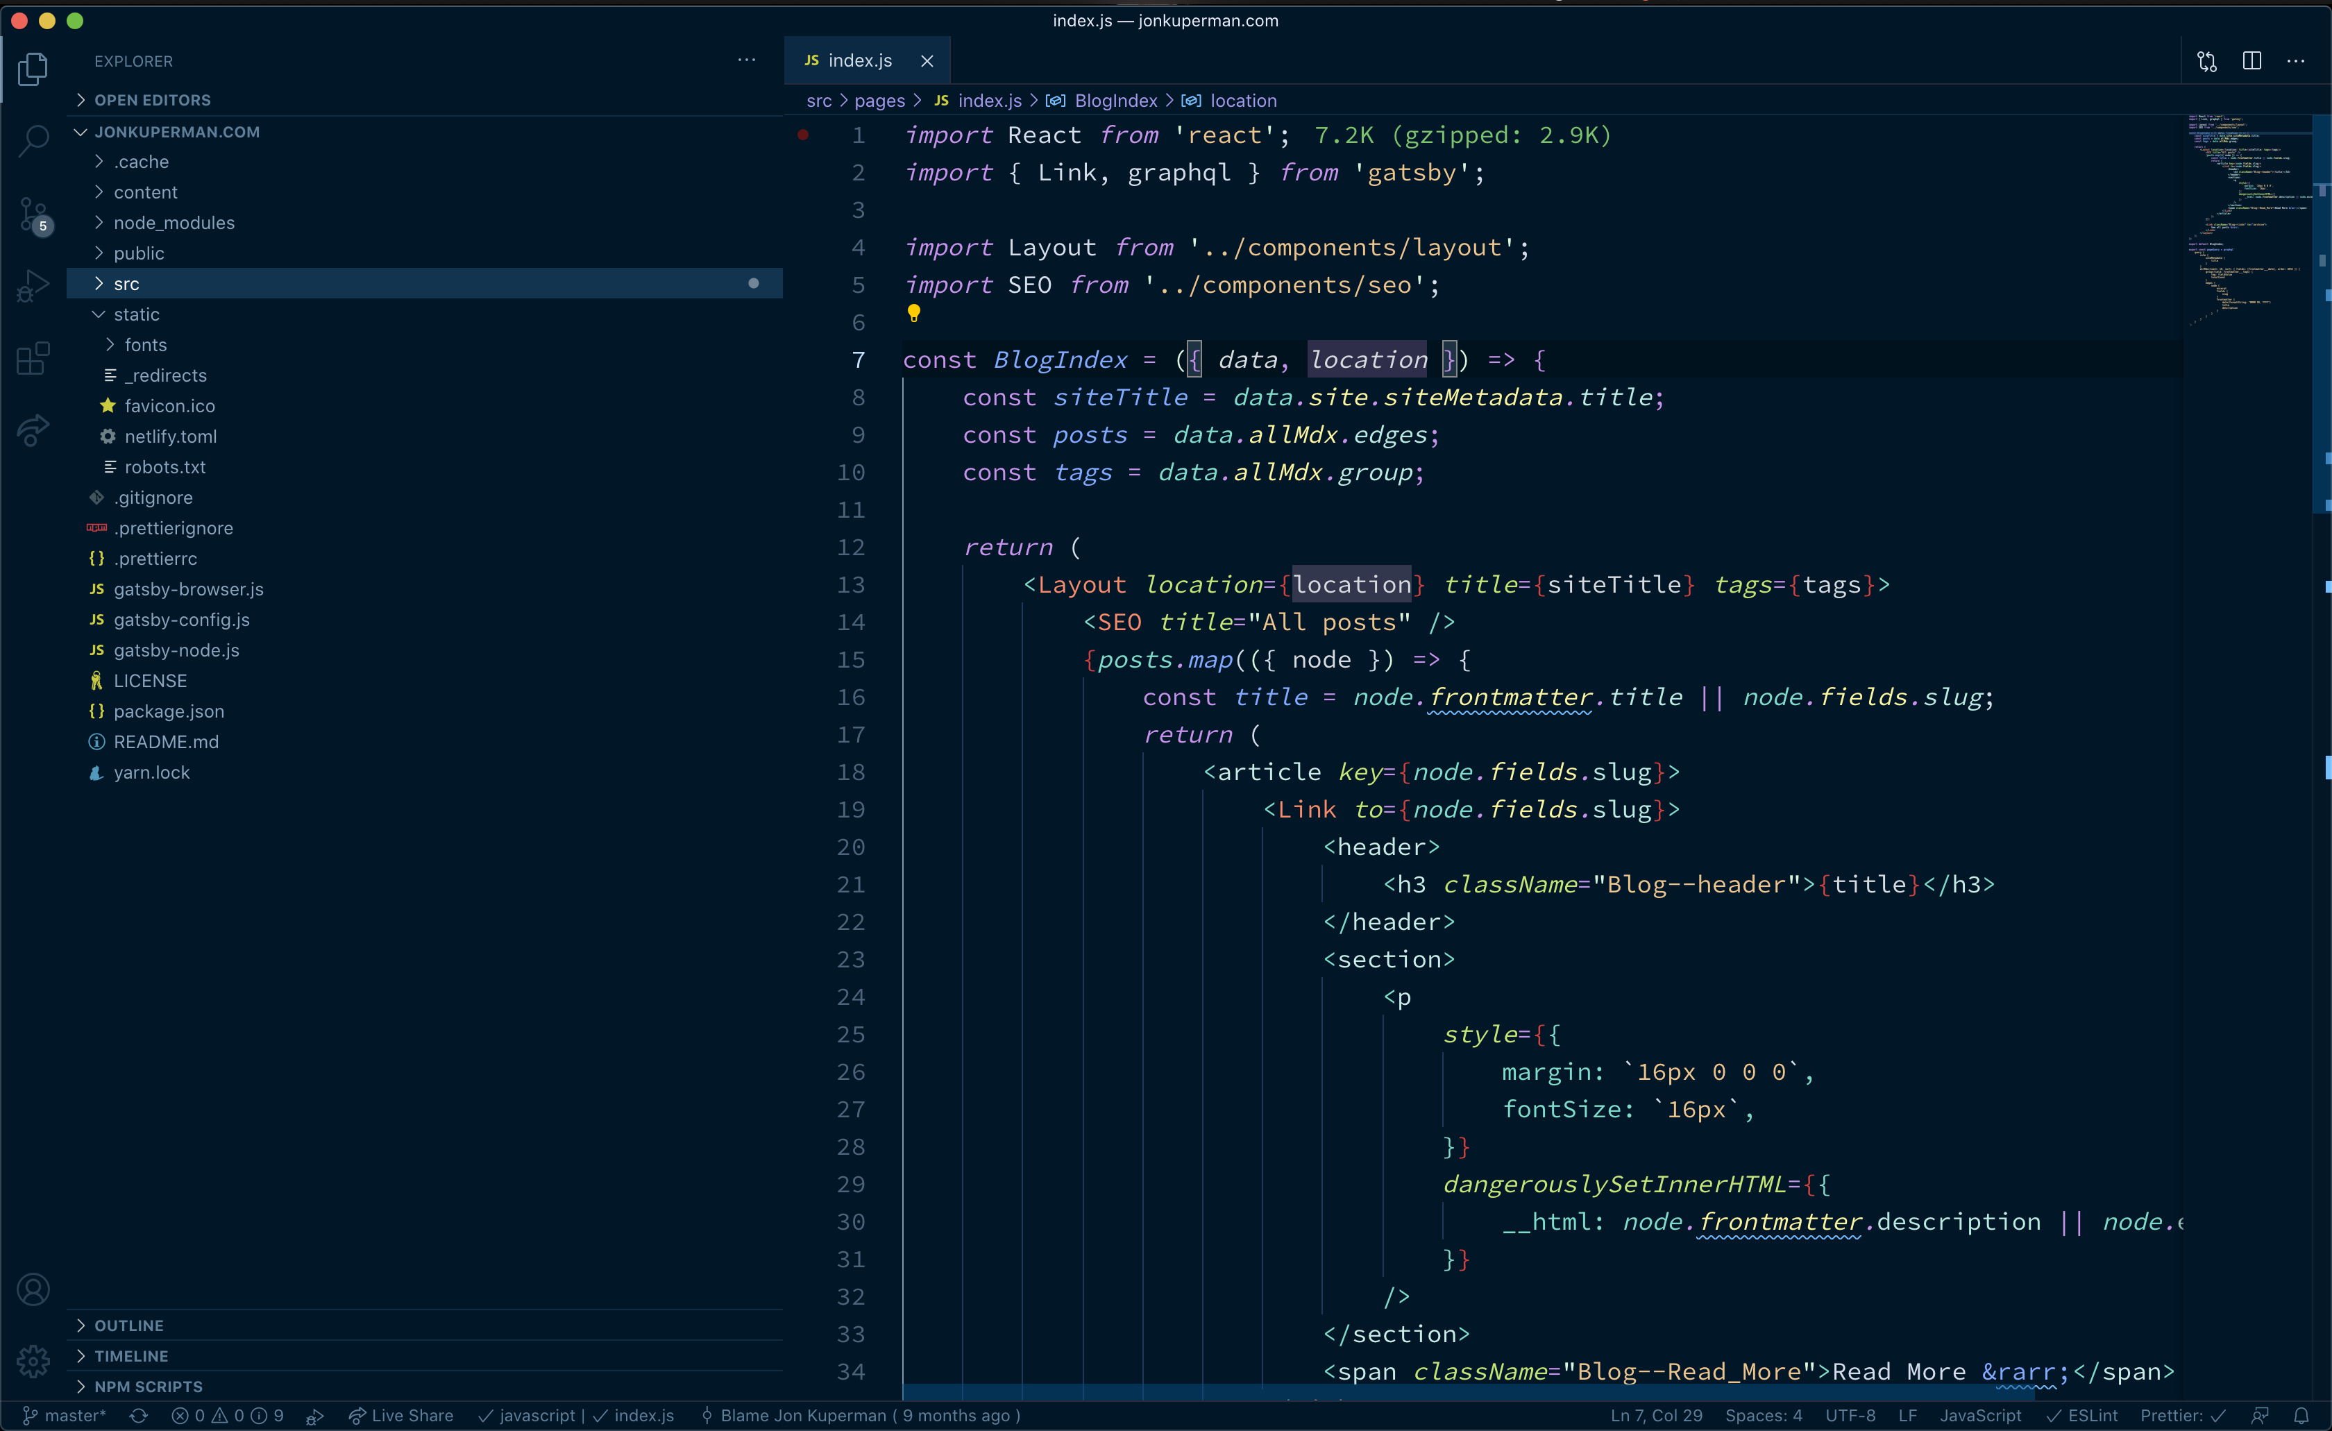Open package.json file
The width and height of the screenshot is (2332, 1431).
424,711
